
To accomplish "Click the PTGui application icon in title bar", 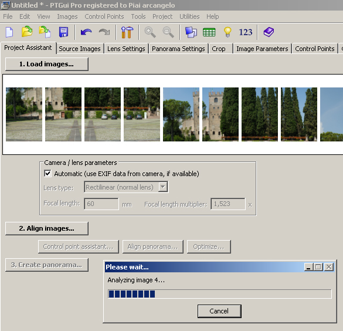I will 5,5.
